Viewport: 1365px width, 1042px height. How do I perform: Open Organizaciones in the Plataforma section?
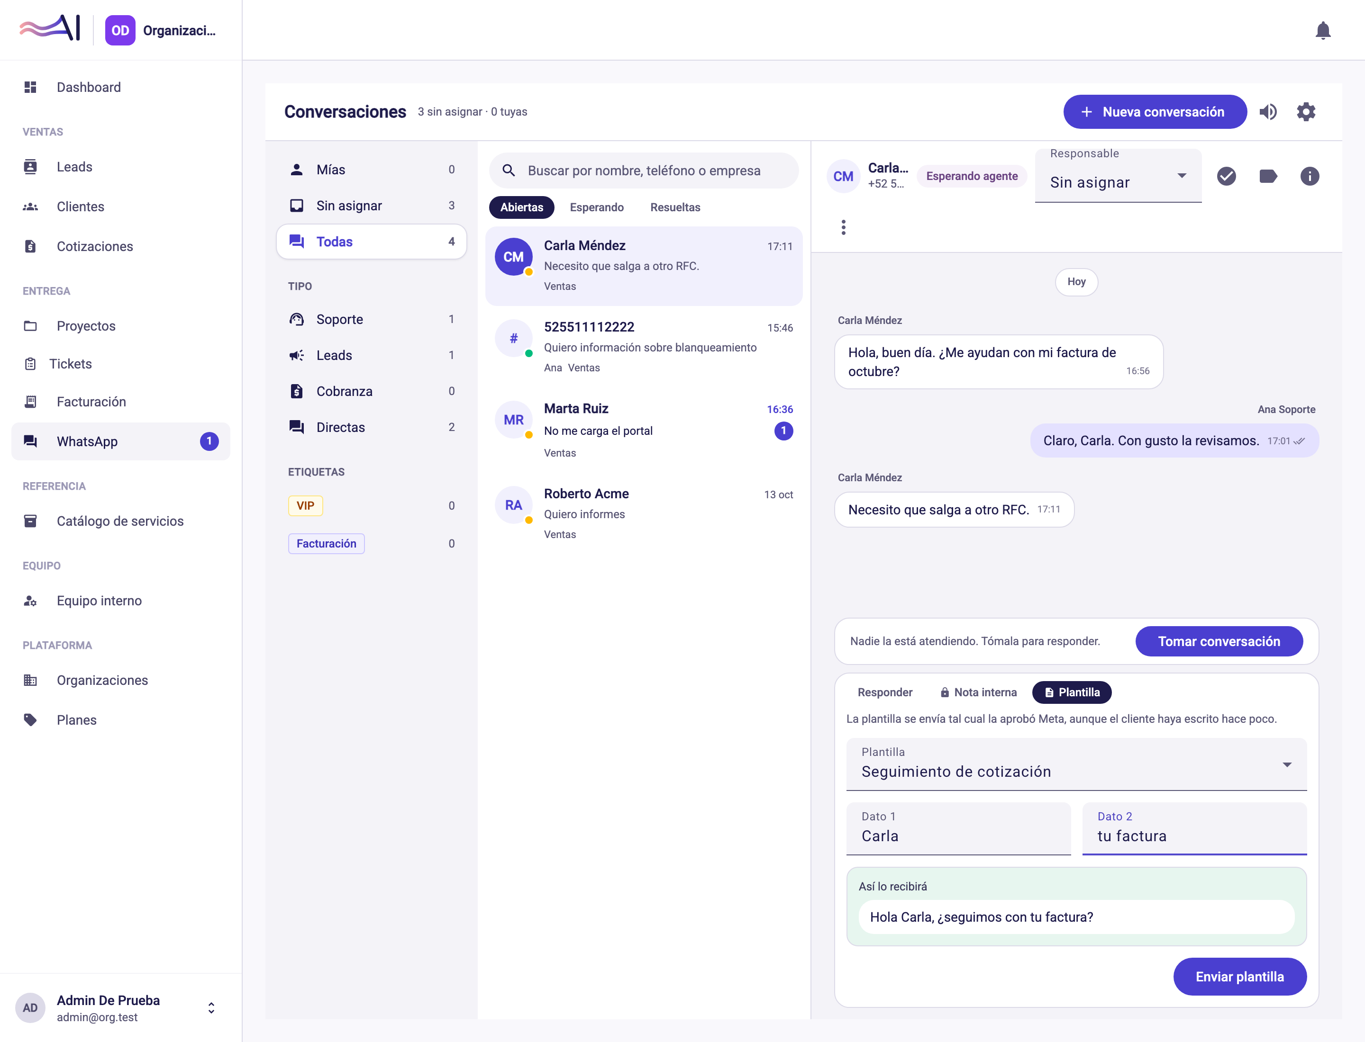click(120, 680)
